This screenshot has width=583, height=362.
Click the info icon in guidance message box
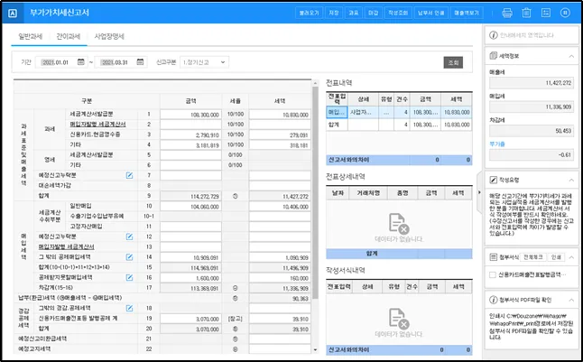click(494, 35)
